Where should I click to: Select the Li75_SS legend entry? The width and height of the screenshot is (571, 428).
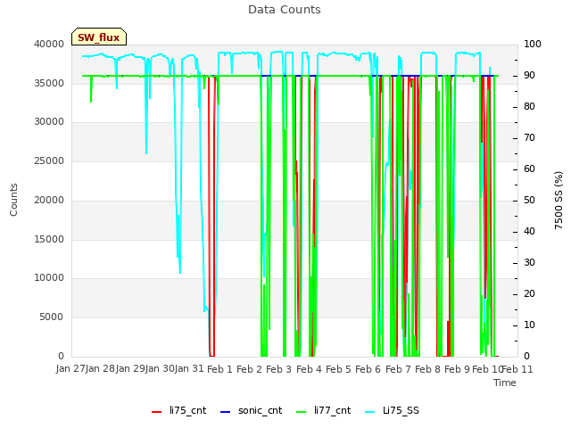(x=392, y=410)
